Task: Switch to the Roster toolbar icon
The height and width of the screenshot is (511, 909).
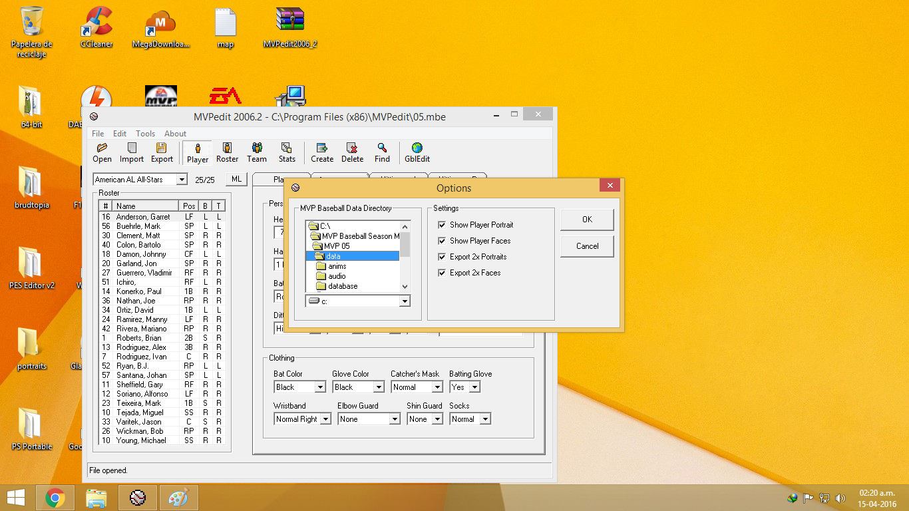Action: (x=227, y=152)
